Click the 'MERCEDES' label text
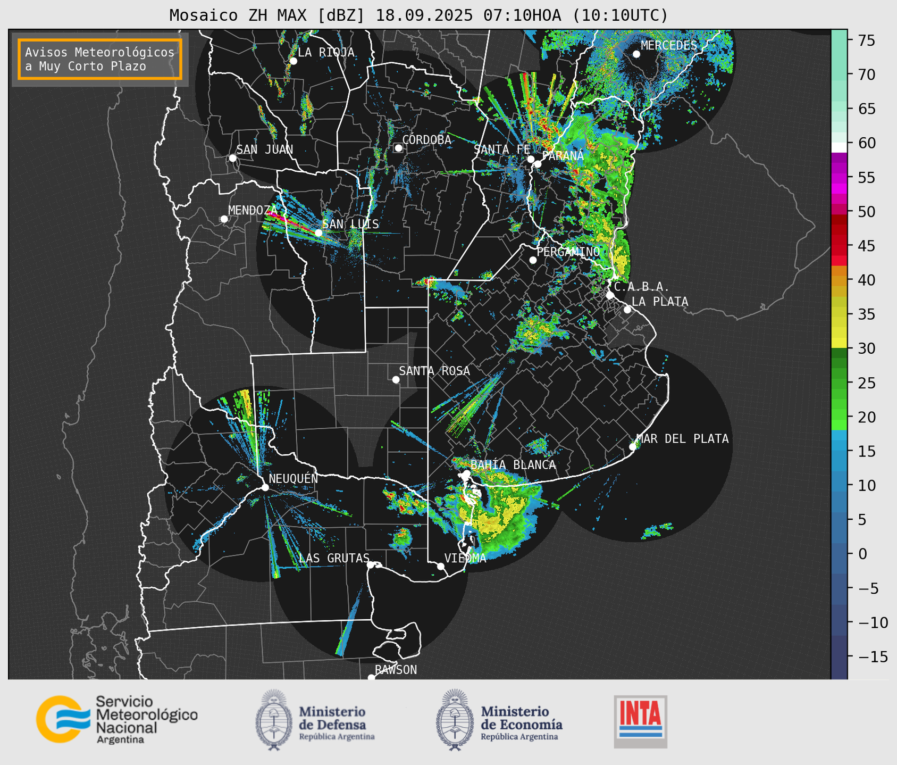 (669, 46)
